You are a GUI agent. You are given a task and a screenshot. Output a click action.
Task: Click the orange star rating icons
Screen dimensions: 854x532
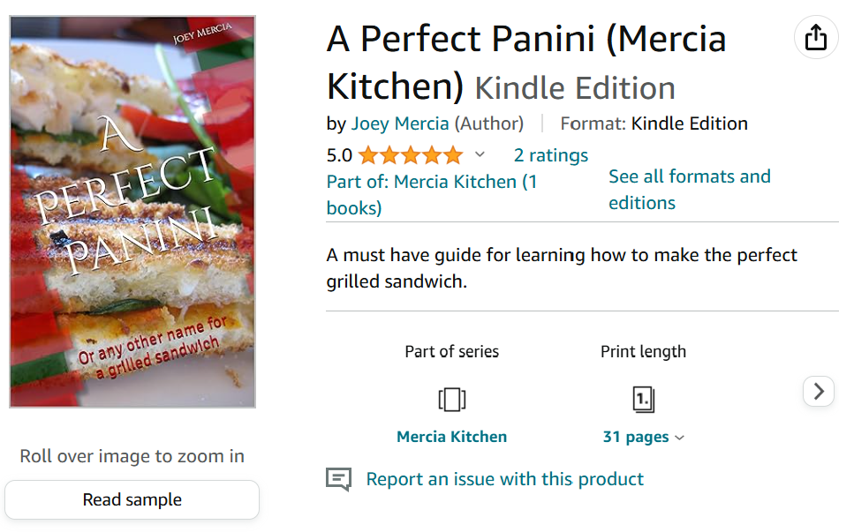coord(411,156)
